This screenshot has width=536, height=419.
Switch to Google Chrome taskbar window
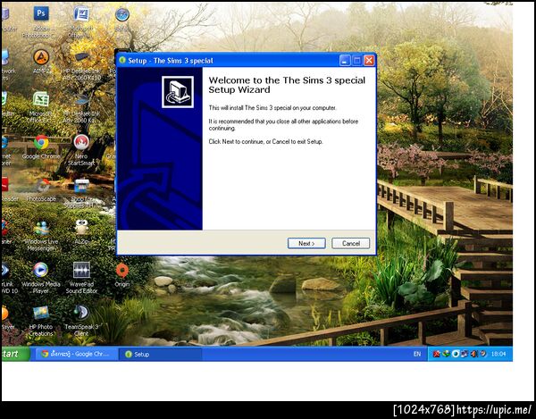pos(77,354)
